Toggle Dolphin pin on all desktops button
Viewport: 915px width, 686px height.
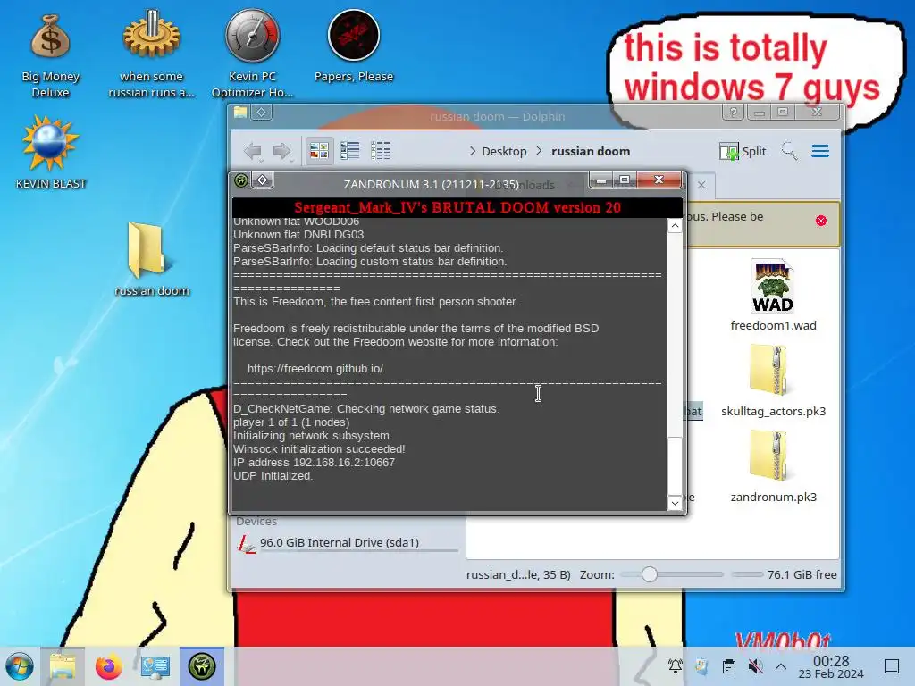tap(262, 113)
